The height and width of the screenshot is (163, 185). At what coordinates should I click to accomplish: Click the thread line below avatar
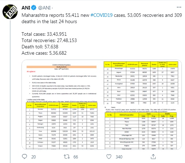coord(10,91)
